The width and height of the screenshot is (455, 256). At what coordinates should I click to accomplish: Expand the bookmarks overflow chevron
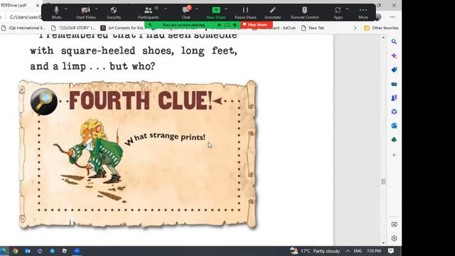[355, 28]
